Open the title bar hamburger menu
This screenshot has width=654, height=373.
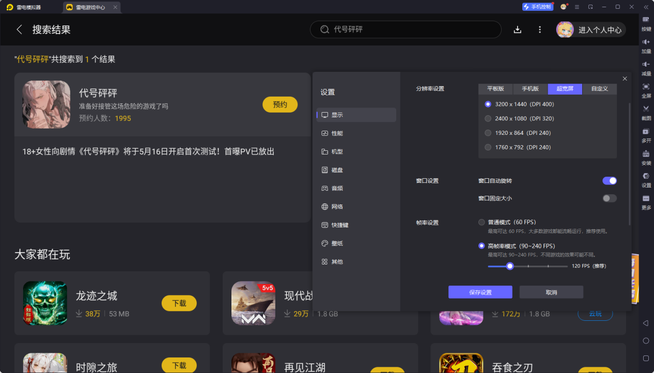(577, 7)
